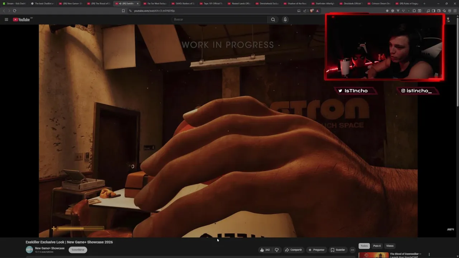Viewport: 459px width, 258px height.
Task: Switch to New Game+ Showcase tab
Action: pos(71,4)
